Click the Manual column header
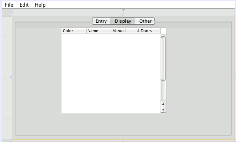 point(123,31)
